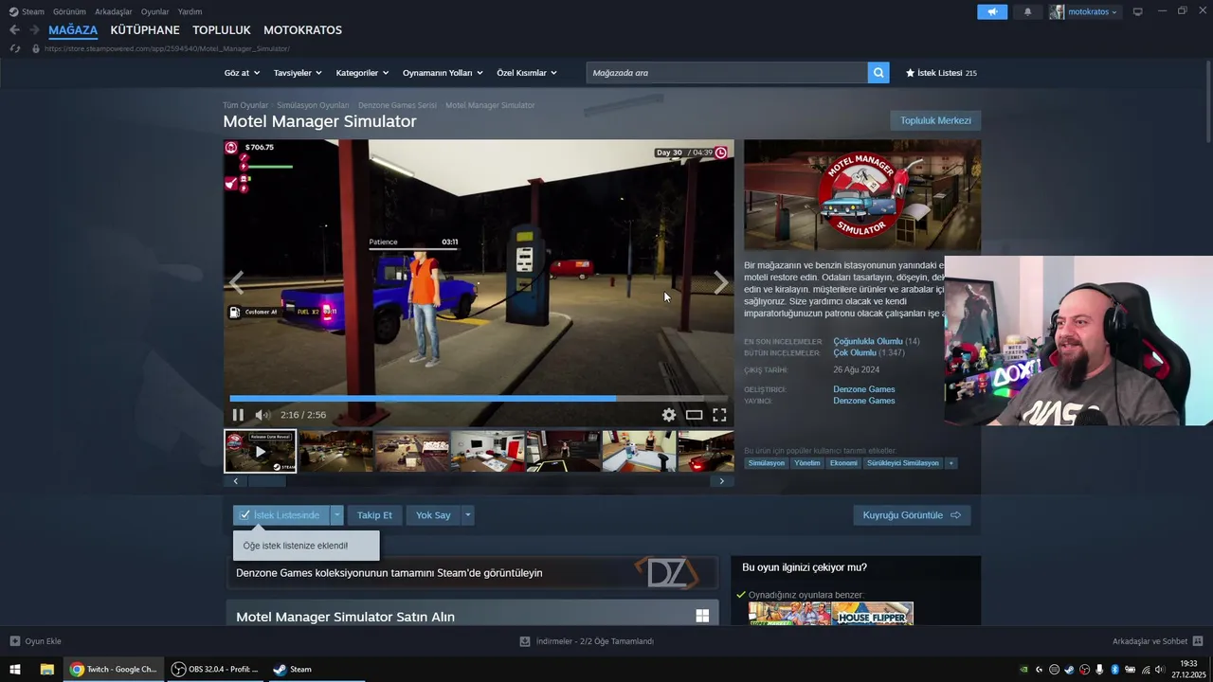Open the TOPLULUK tab
This screenshot has height=682, width=1213.
(222, 30)
